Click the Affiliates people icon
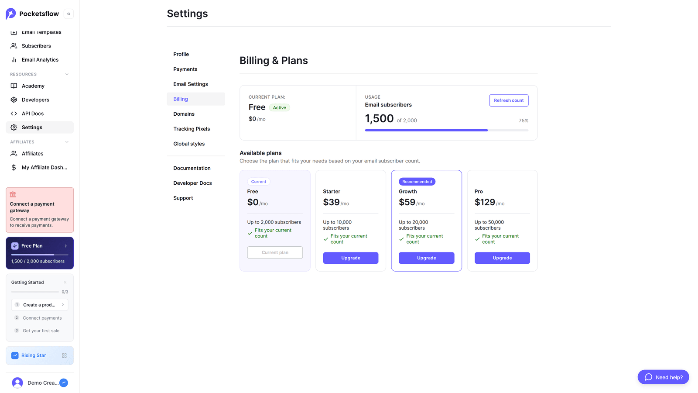Screen dimensions: 698x393 (x=14, y=154)
